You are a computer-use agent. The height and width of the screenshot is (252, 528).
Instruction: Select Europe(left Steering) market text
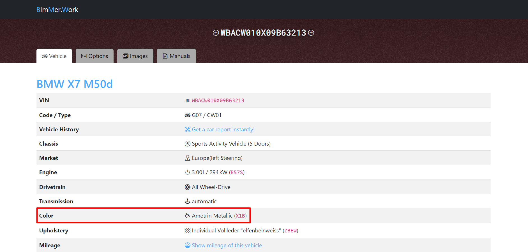(x=217, y=158)
